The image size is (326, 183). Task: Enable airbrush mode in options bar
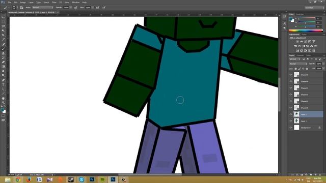point(97,8)
